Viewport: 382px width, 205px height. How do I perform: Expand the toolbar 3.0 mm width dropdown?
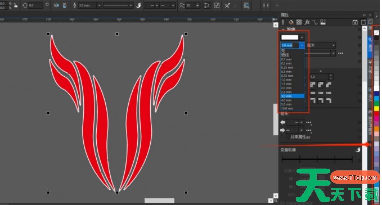click(100, 5)
